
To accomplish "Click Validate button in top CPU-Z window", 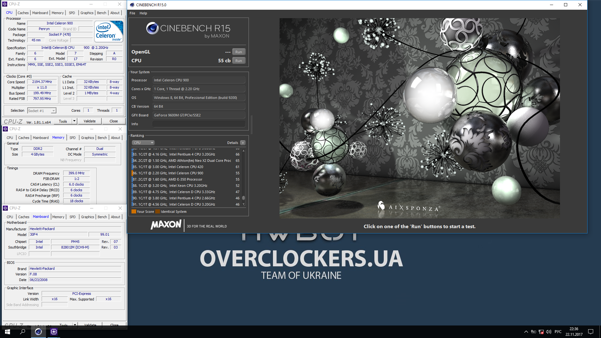I will coord(90,121).
